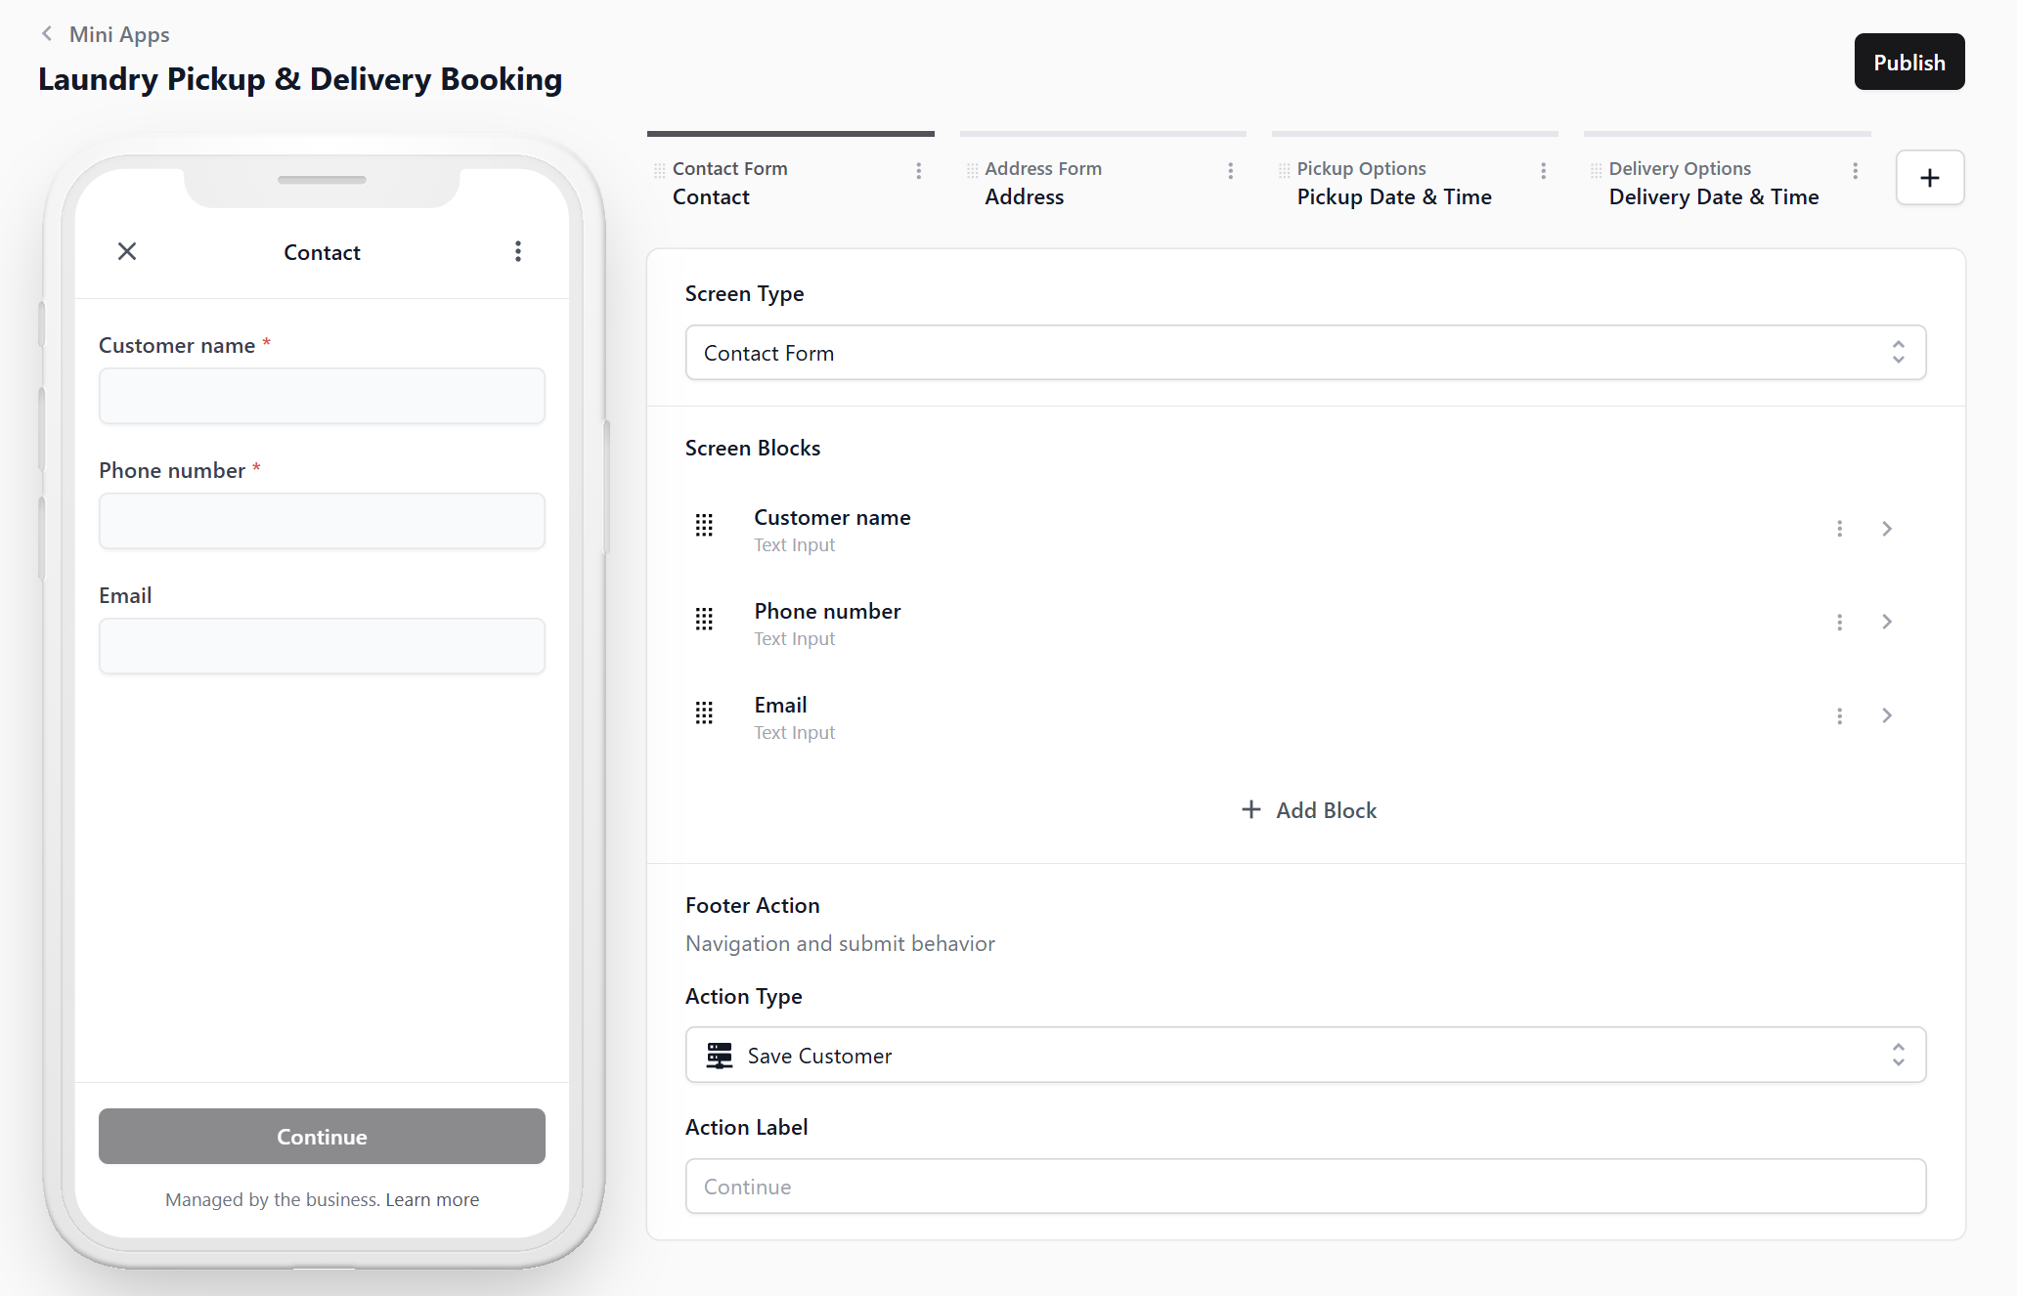Switch to the Address screen tab
Image resolution: width=2017 pixels, height=1296 pixels.
(x=1024, y=197)
